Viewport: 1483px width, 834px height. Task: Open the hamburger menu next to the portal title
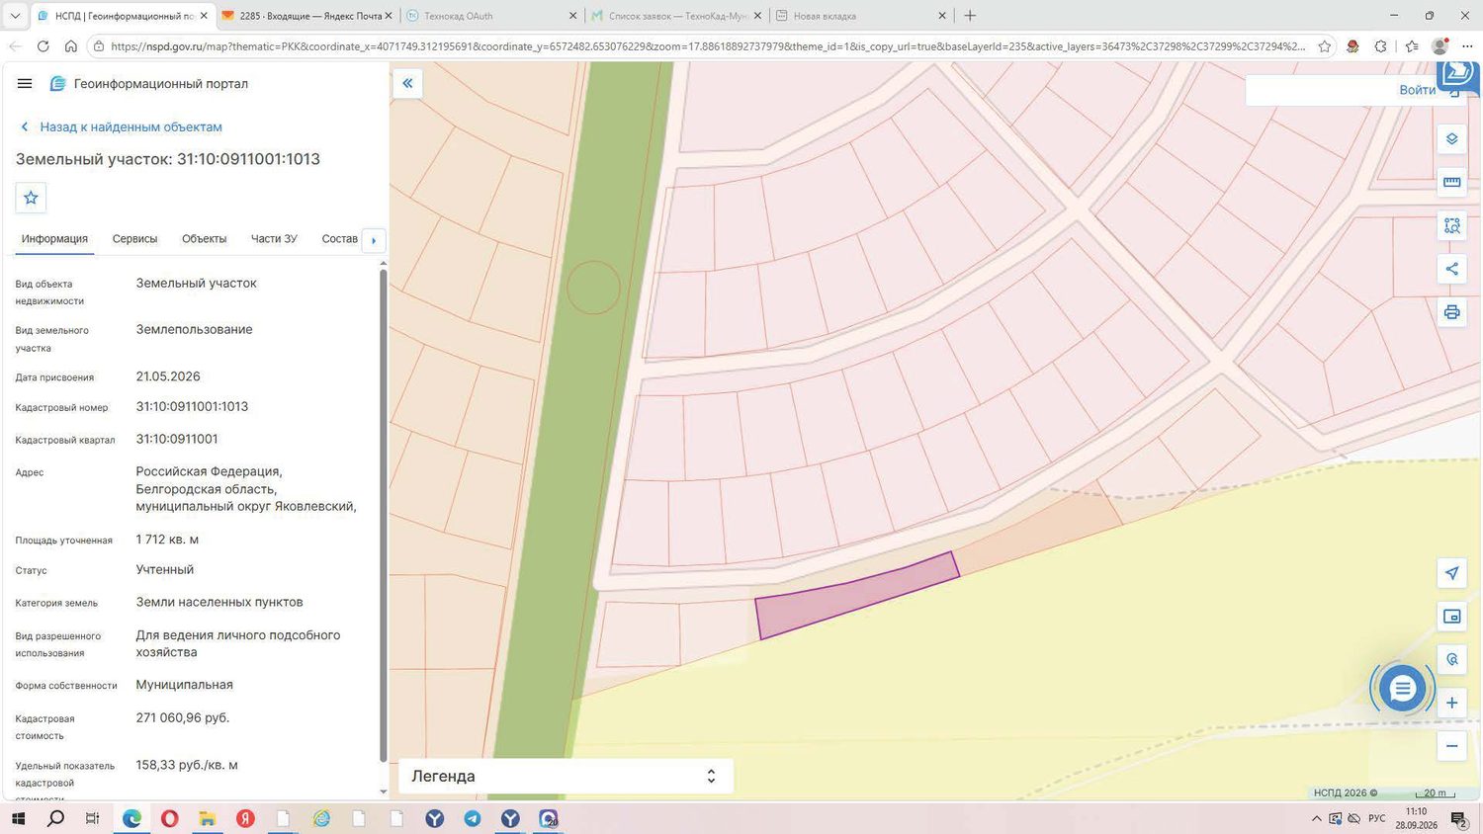(25, 84)
